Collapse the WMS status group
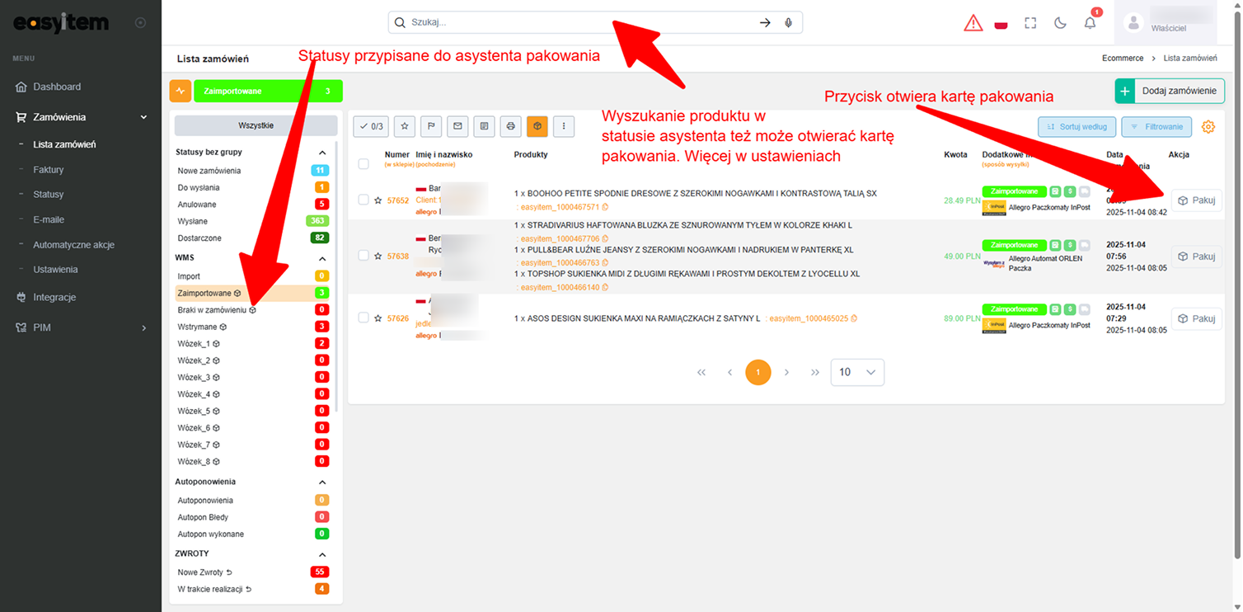The image size is (1243, 612). point(322,258)
